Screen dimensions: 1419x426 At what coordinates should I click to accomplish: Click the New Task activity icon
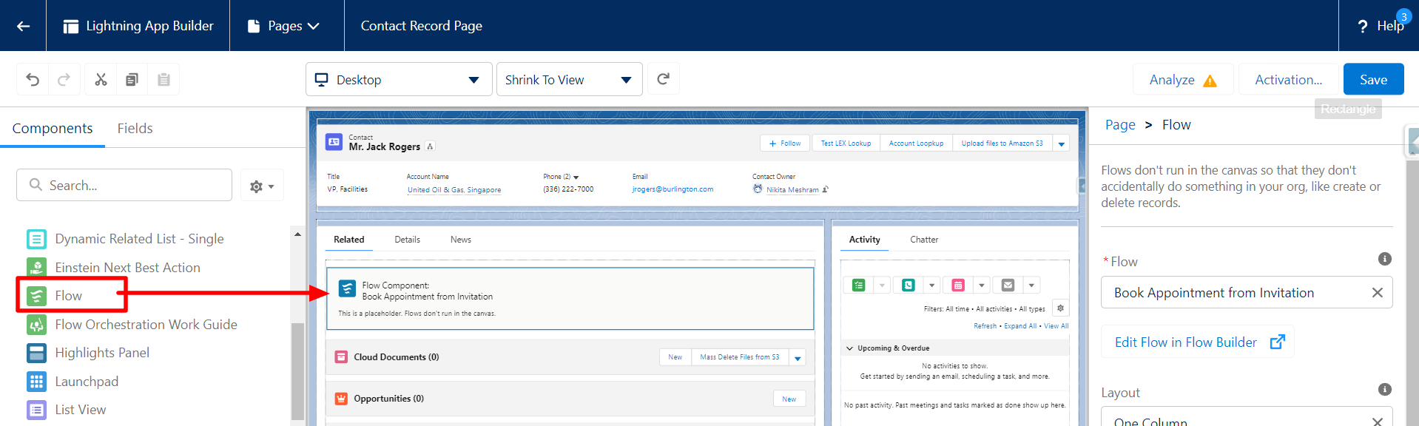coord(858,285)
